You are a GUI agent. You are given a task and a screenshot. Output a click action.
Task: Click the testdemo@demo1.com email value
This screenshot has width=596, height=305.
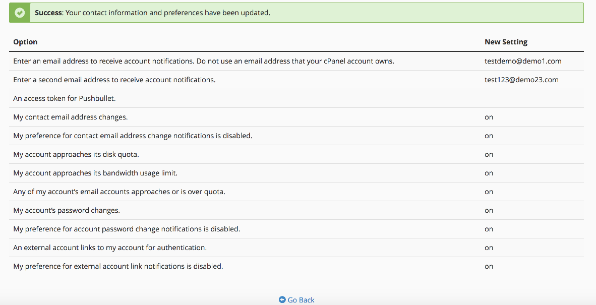(x=523, y=61)
